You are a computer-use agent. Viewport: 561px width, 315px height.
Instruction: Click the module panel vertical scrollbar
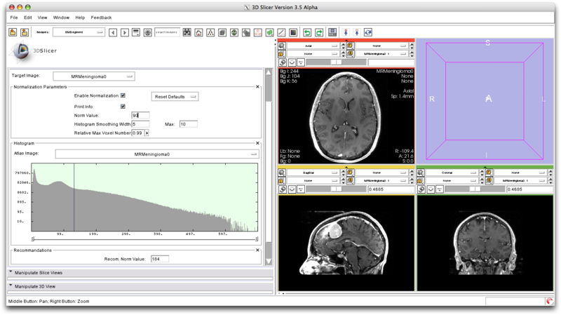tap(269, 167)
